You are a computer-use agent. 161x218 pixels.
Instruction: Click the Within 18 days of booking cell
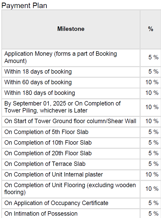38,72
